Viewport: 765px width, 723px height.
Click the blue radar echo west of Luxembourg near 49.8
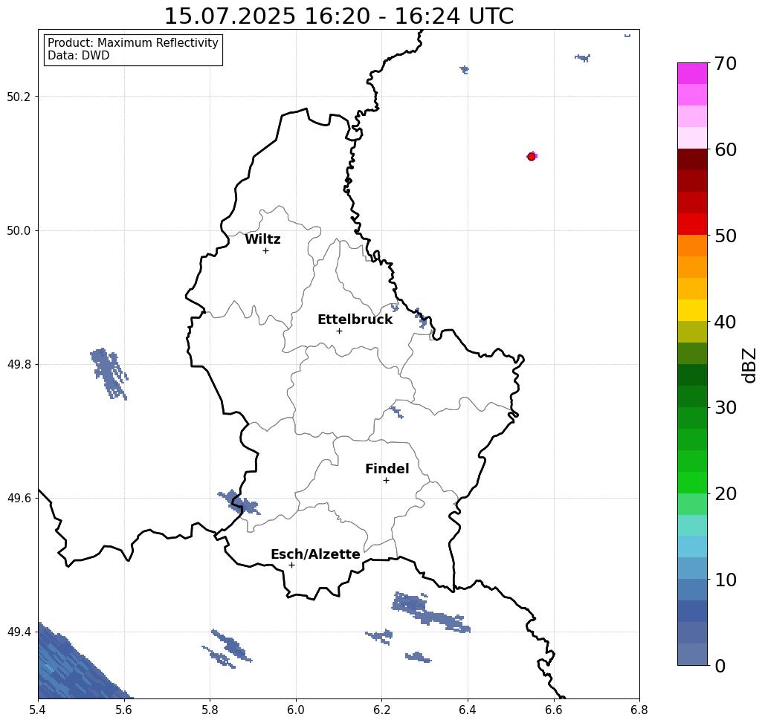click(x=109, y=374)
